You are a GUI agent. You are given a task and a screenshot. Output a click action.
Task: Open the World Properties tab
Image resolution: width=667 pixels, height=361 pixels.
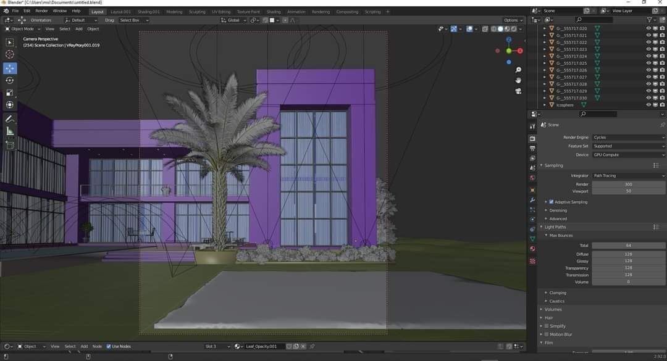point(532,179)
